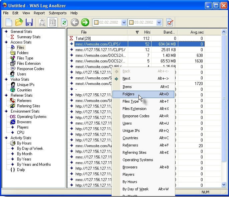Viewport: 229px width, 197px height.
Task: Select the Environment Stats tree node
Action: click(x=25, y=111)
